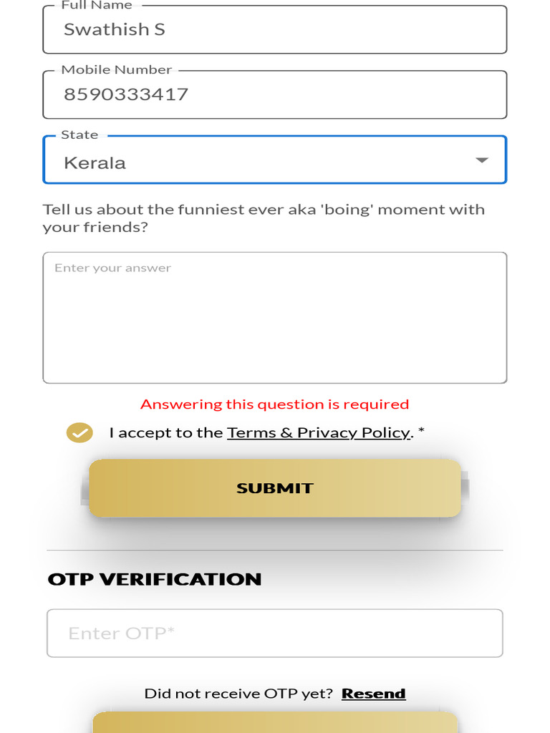Viewport: 550px width, 733px height.
Task: Click the 'I accept to the' label text
Action: pos(165,433)
